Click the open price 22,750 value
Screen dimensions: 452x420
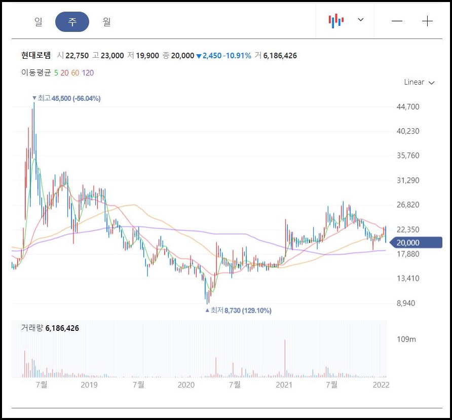77,56
